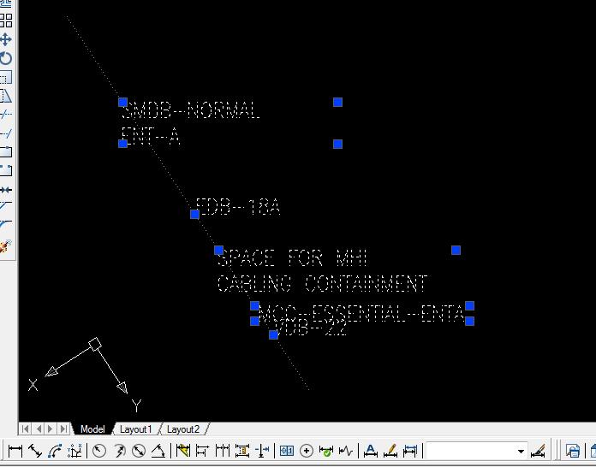Start an Ordinate dimension
This screenshot has height=467, width=596.
pyautogui.click(x=74, y=451)
